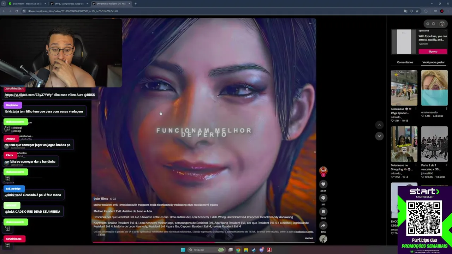The height and width of the screenshot is (254, 452).
Task: Open the Parte 2 de 1 vascaíno thumbnail
Action: [434, 144]
